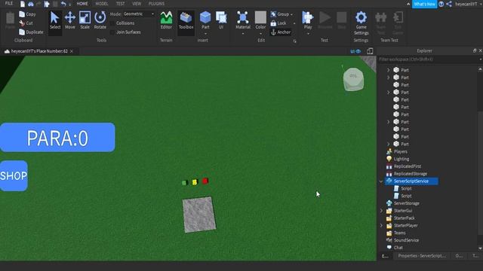
Task: Select ServerStorage in Explorer
Action: [406, 203]
